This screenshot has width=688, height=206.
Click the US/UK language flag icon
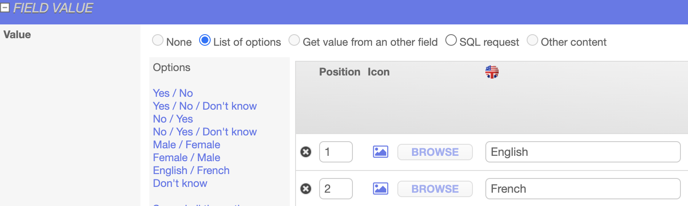tap(492, 72)
